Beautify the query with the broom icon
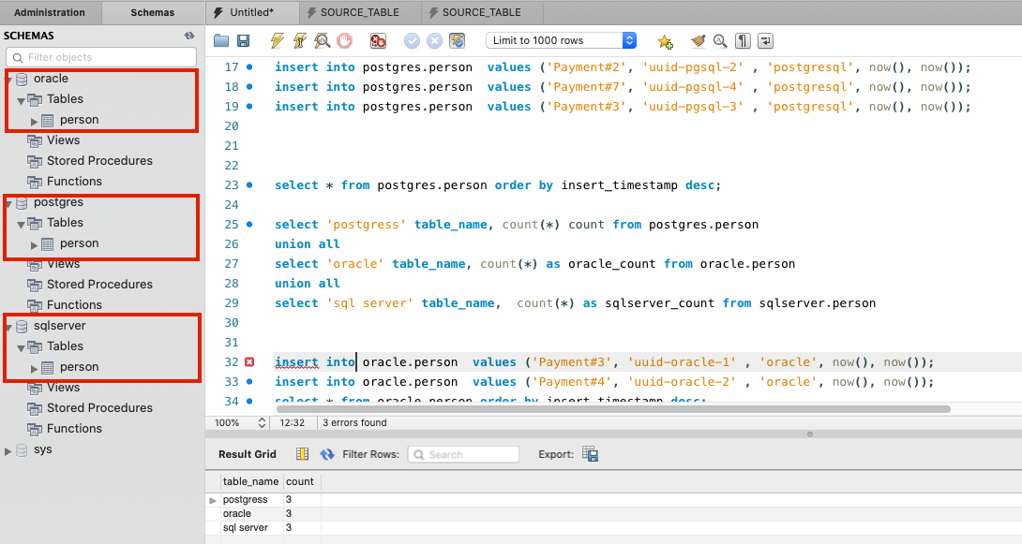Viewport: 1022px width, 544px height. pos(698,40)
